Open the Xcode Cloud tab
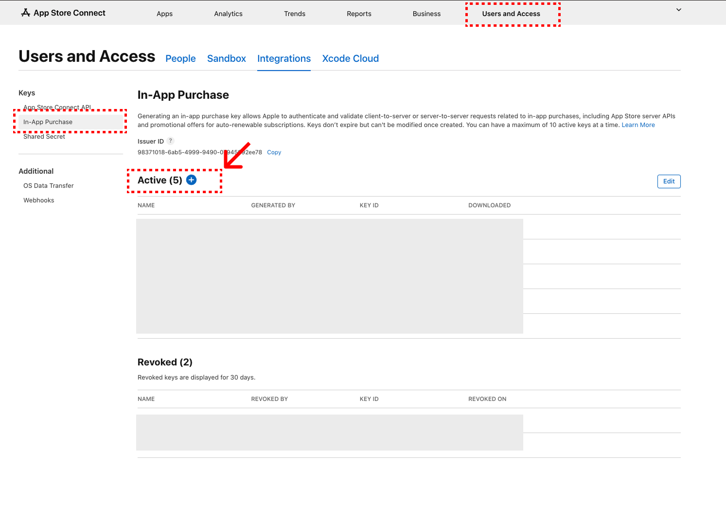Image resolution: width=726 pixels, height=525 pixels. [351, 58]
